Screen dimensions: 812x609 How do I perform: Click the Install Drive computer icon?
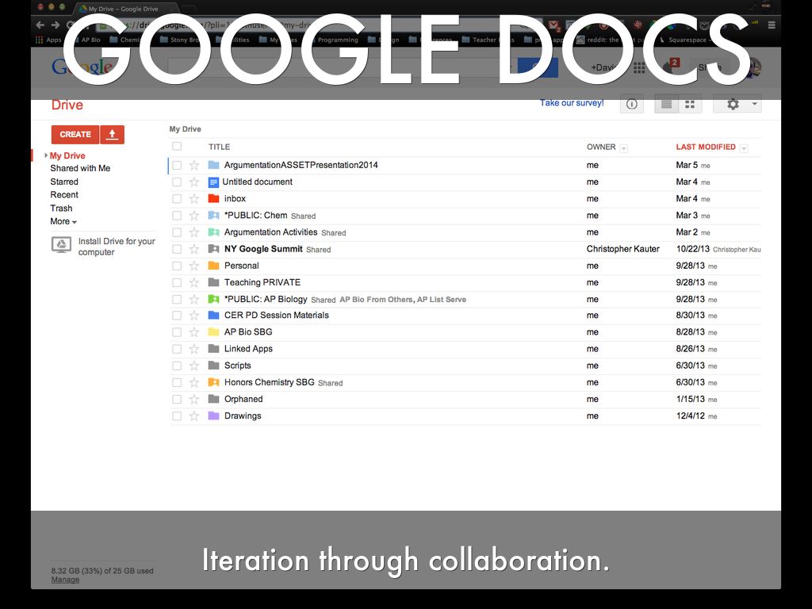[61, 245]
